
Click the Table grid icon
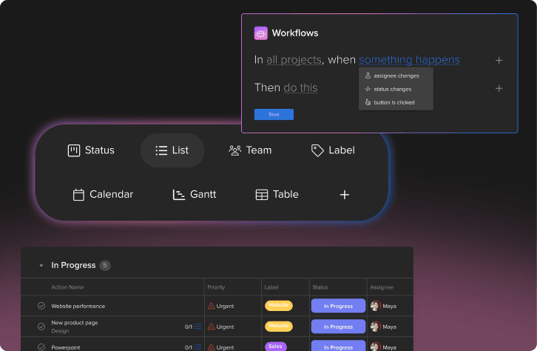tap(262, 195)
